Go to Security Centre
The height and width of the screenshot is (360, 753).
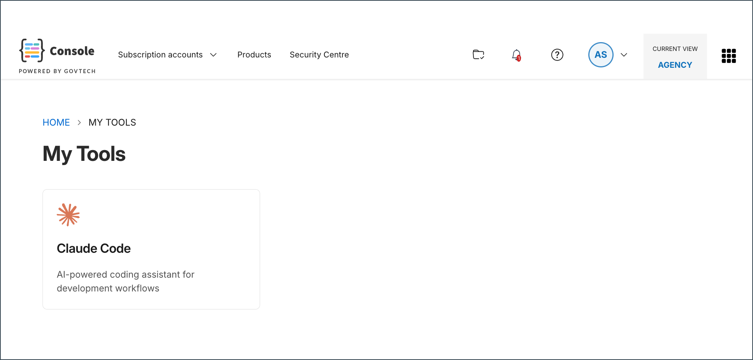click(319, 55)
